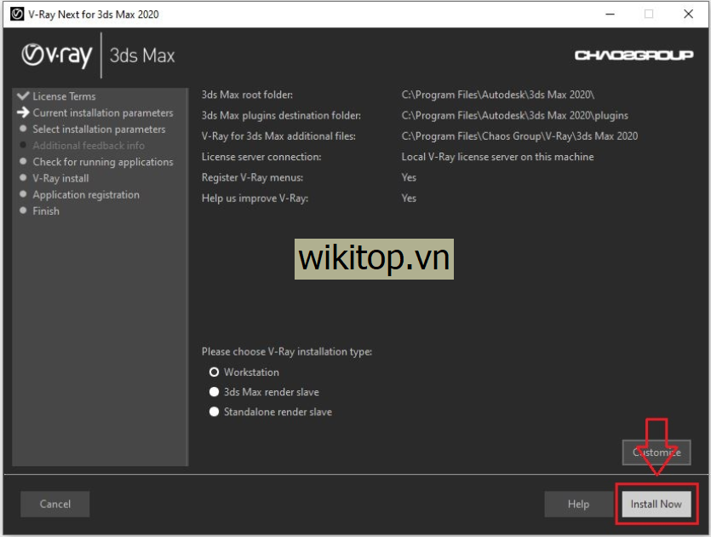The height and width of the screenshot is (537, 711).
Task: Click the V-Ray title bar app icon
Action: (x=16, y=14)
